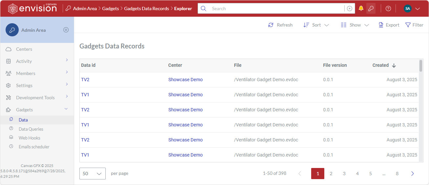Expand the Development Tools submenu chevron
The height and width of the screenshot is (185, 429).
67,96
